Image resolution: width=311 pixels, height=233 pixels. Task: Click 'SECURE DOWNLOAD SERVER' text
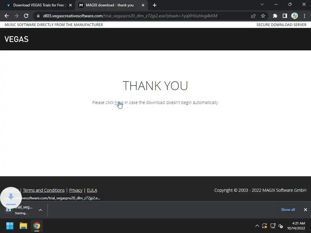[282, 25]
